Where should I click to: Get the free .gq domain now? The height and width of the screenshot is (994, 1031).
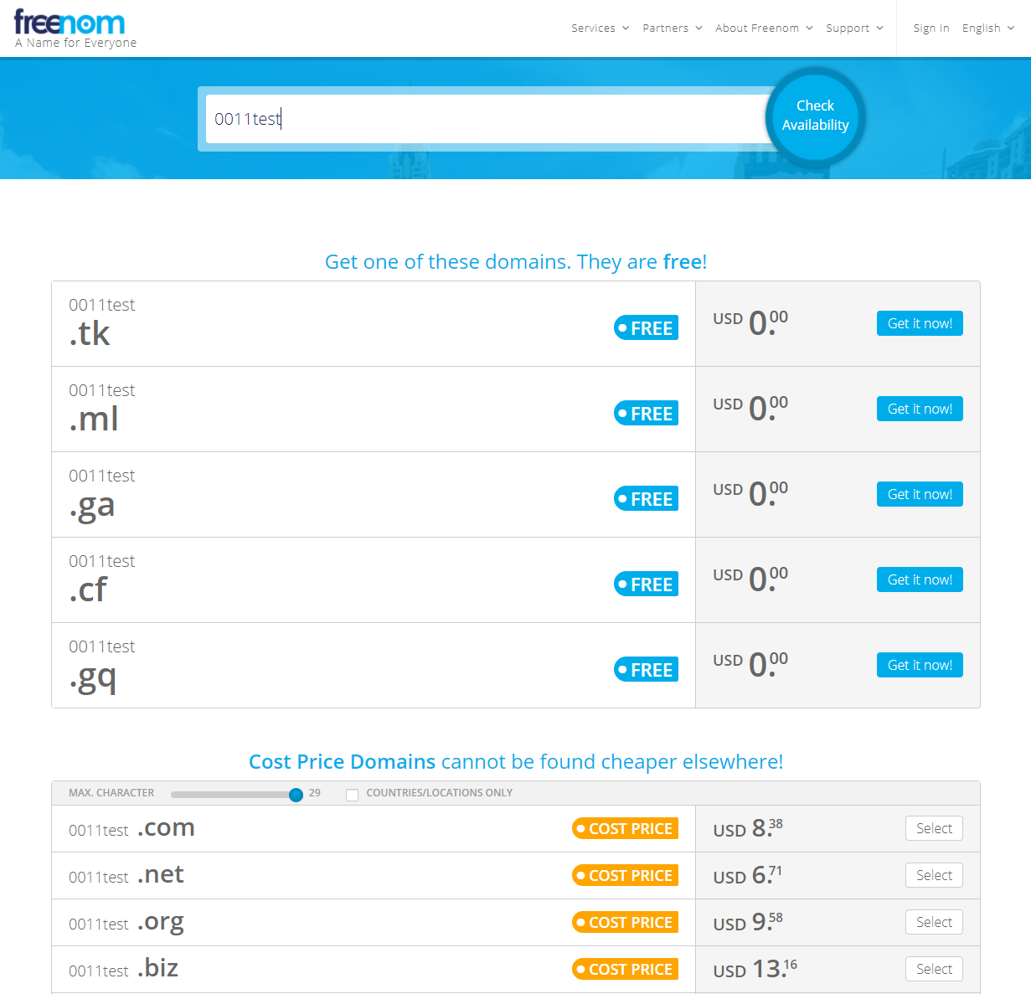coord(920,665)
